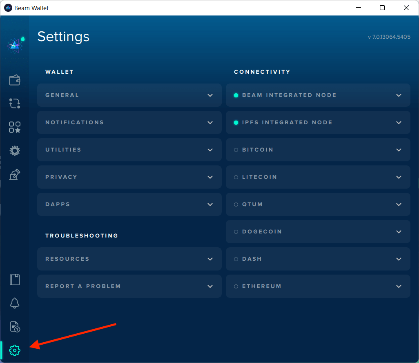This screenshot has width=419, height=363.
Task: Click the voting pen icon in sidebar
Action: 15,174
